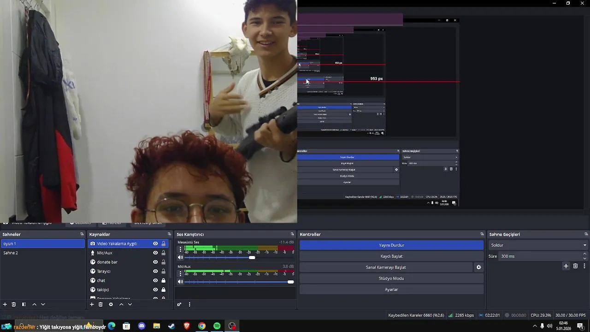Open virtual camera settings gear
The image size is (590, 332).
tap(478, 267)
